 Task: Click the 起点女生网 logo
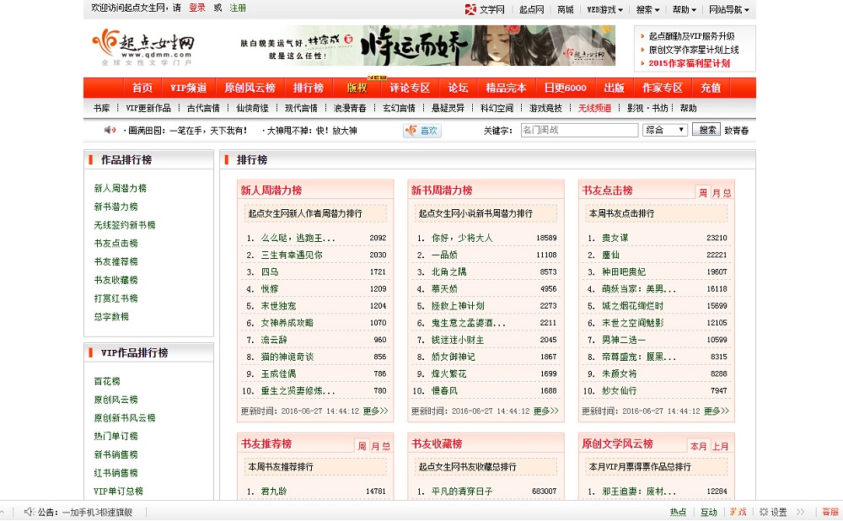click(x=143, y=47)
